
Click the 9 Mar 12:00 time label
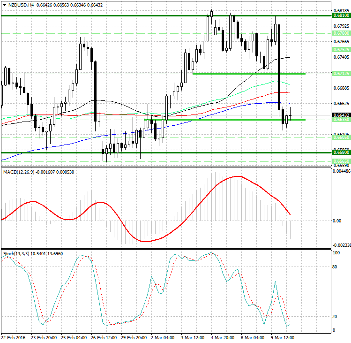(x=282, y=337)
